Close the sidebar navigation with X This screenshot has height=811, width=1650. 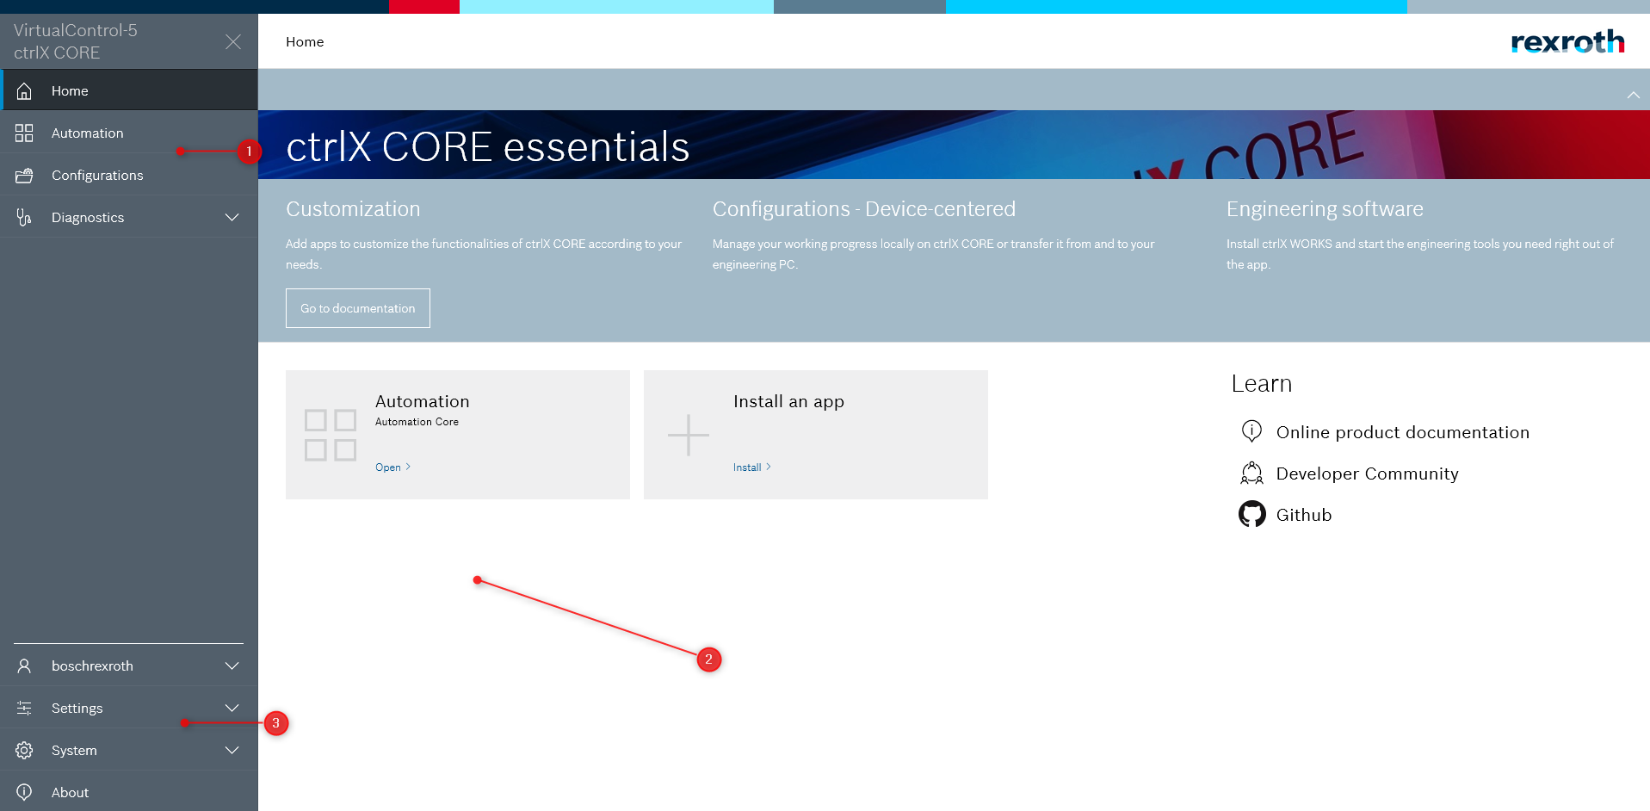click(232, 42)
